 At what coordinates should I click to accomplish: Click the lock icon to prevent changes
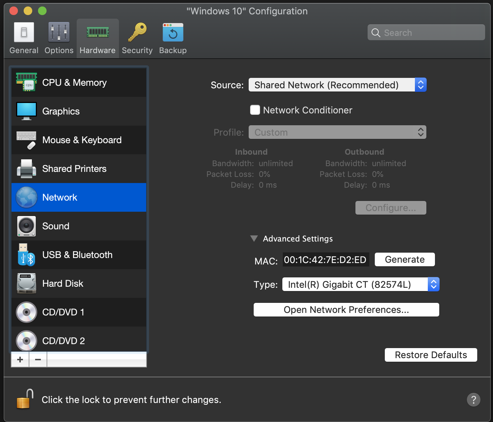click(25, 399)
